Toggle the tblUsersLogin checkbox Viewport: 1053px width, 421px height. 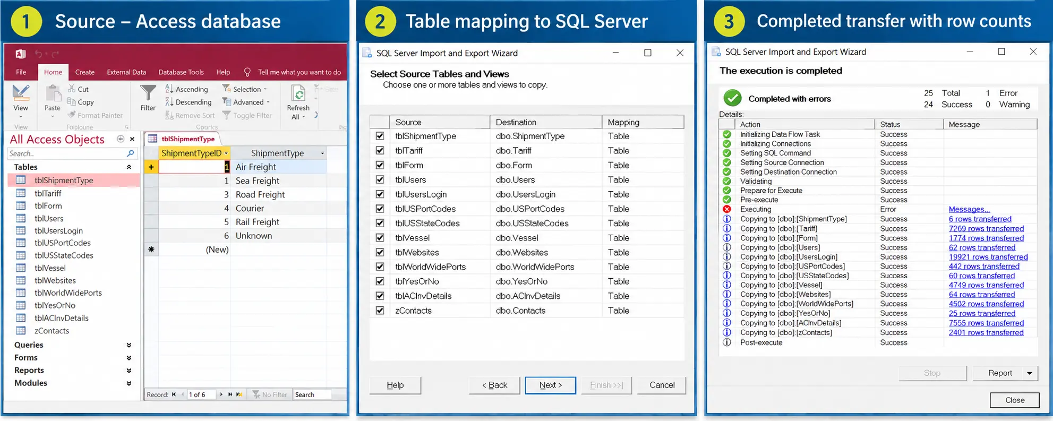click(x=380, y=194)
